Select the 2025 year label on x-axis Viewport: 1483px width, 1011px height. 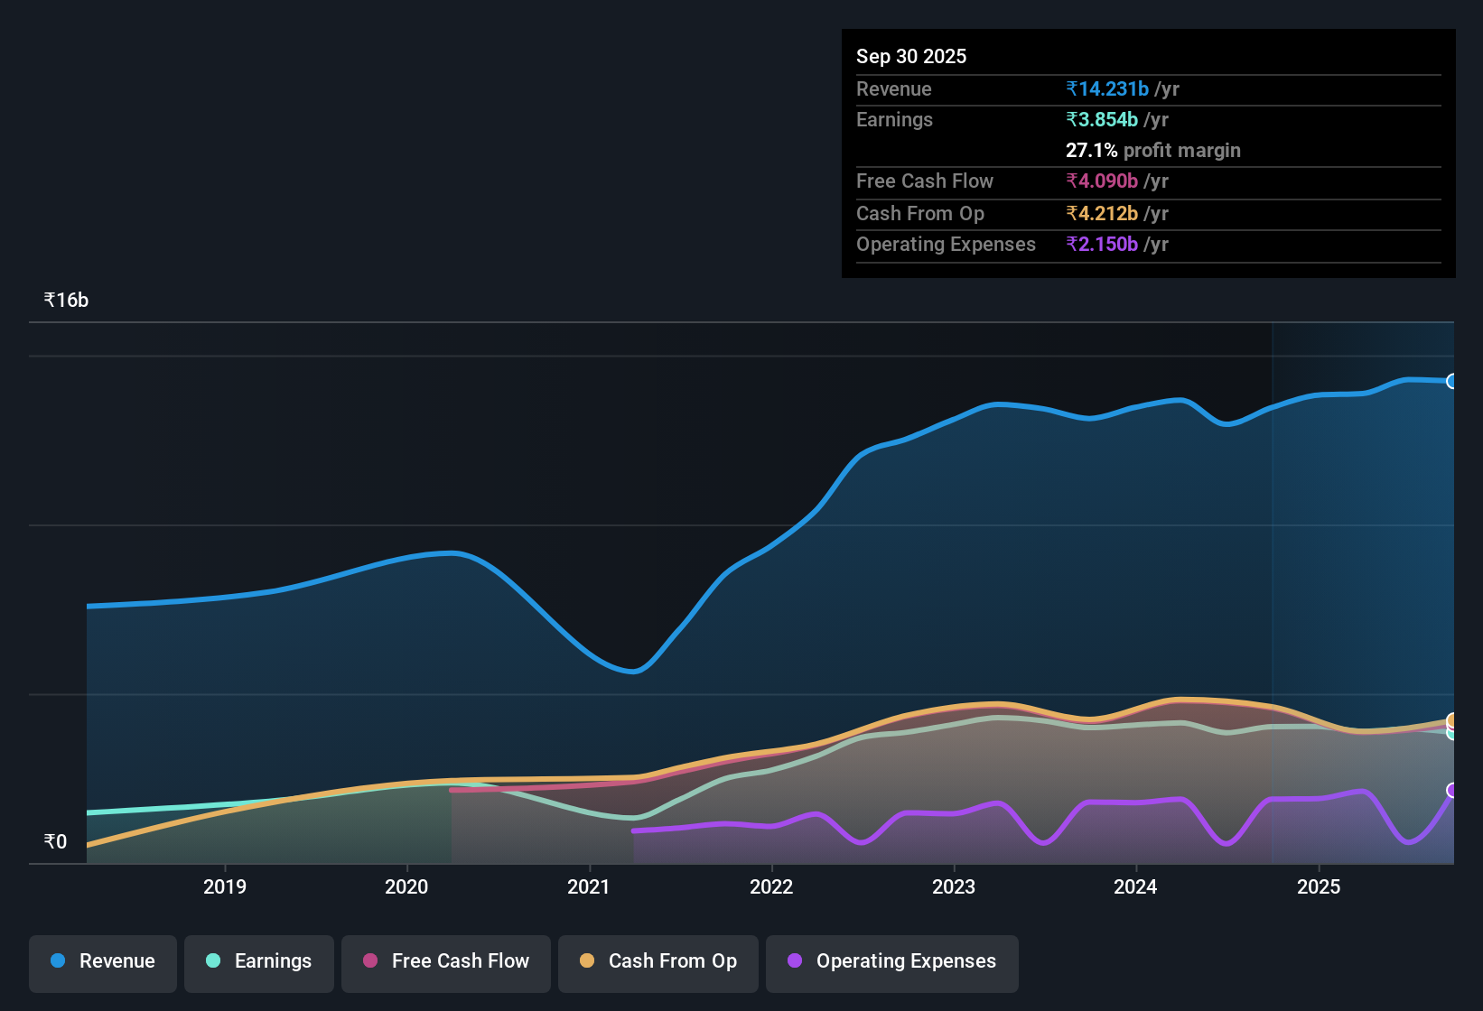click(1320, 887)
